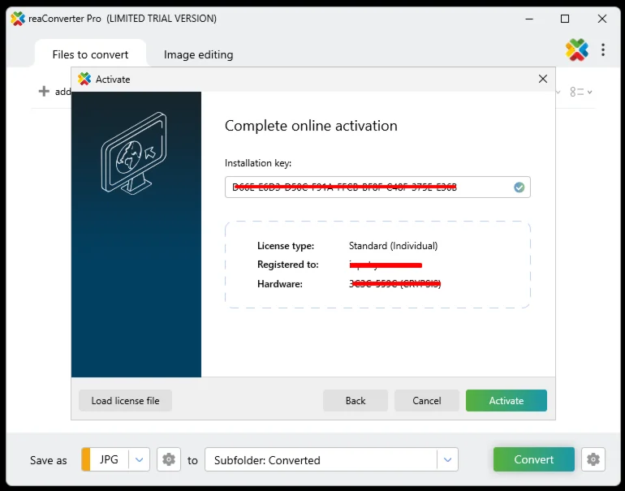Cancel the activation dialog
This screenshot has height=491, width=625.
click(426, 401)
